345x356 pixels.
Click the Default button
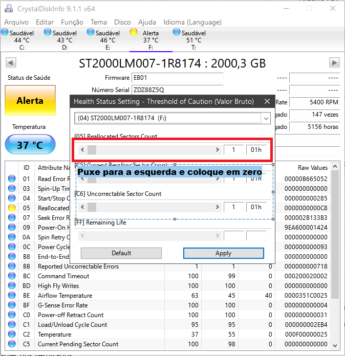tap(121, 253)
